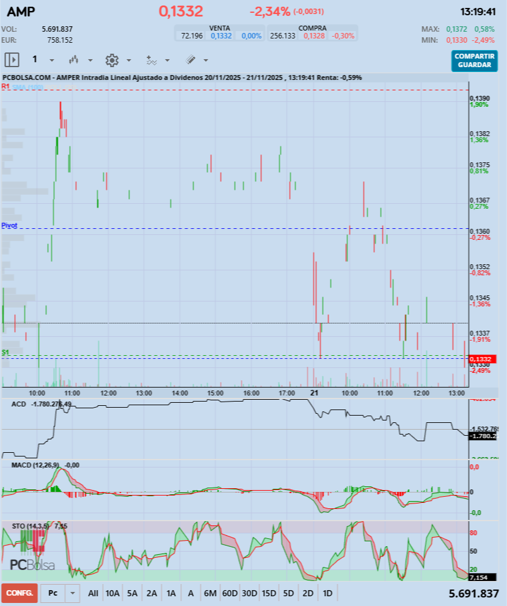507x606 pixels.
Task: Click the STO (14,3,5) indicator label
Action: coord(31,526)
